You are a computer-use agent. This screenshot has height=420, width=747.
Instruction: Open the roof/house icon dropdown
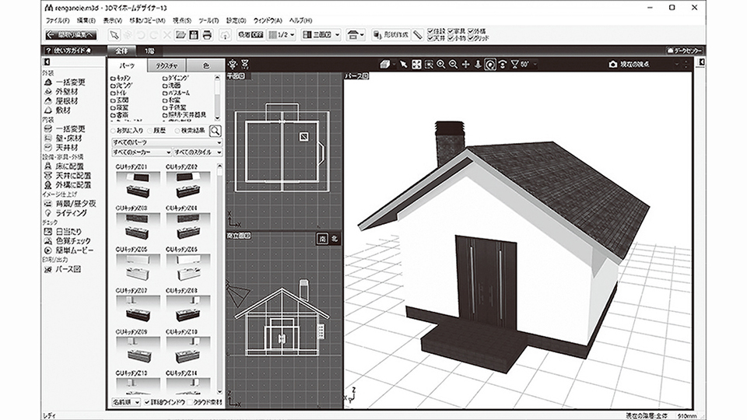(x=356, y=35)
